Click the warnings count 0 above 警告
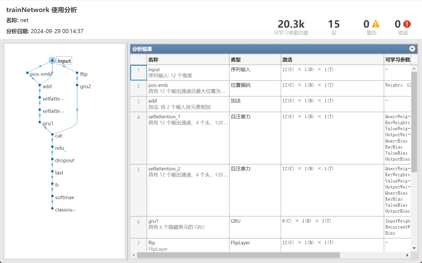Screen dimensions: 422x263 [367, 24]
